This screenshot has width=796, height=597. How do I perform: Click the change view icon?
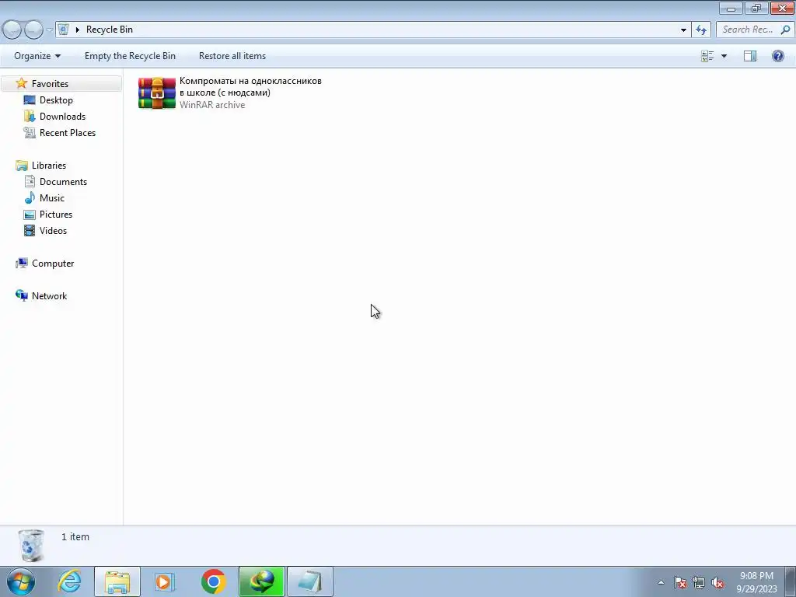pos(707,56)
